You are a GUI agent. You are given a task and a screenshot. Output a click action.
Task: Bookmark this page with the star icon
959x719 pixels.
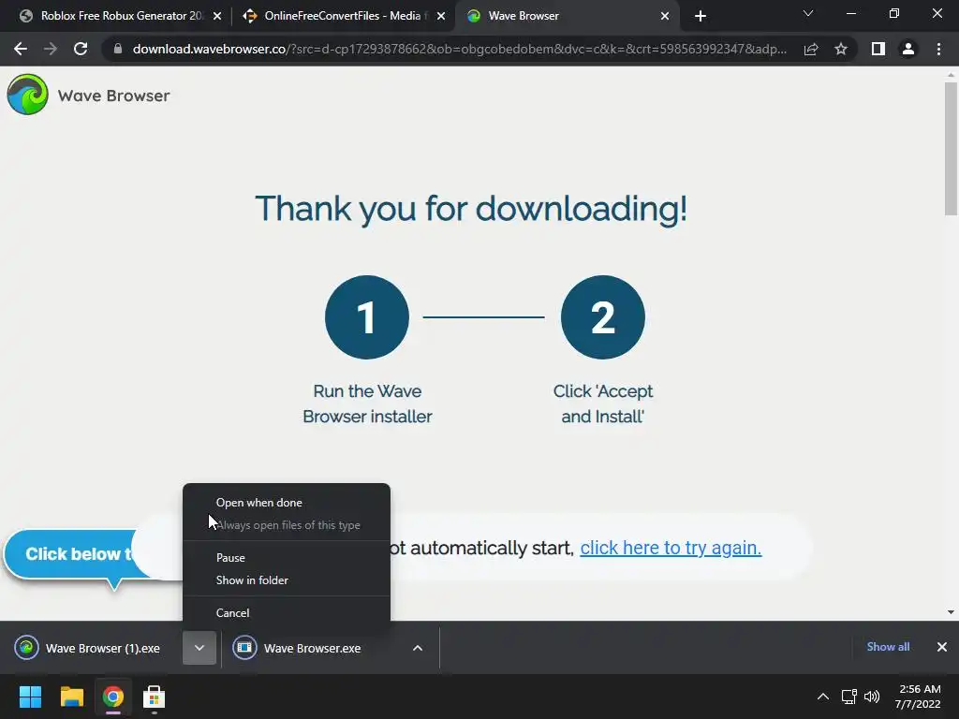click(x=841, y=49)
